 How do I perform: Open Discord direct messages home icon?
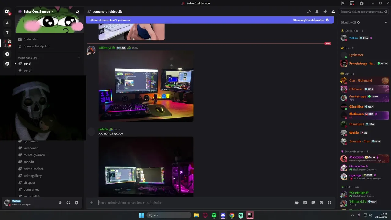coord(7,12)
